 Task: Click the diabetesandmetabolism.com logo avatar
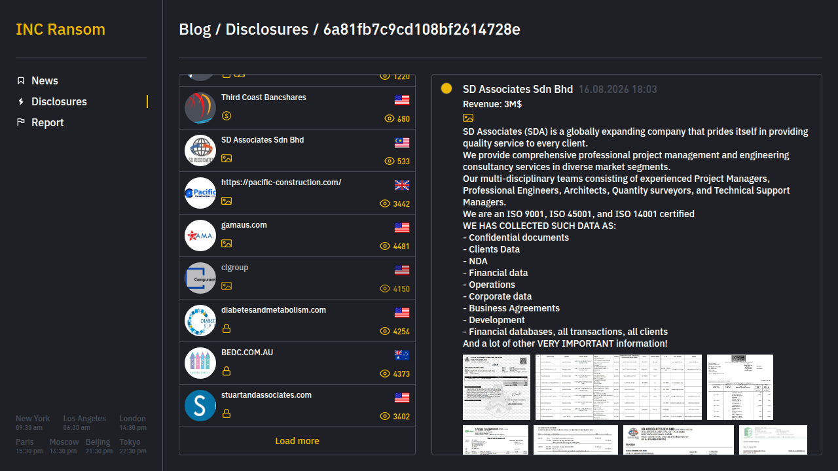coord(200,321)
